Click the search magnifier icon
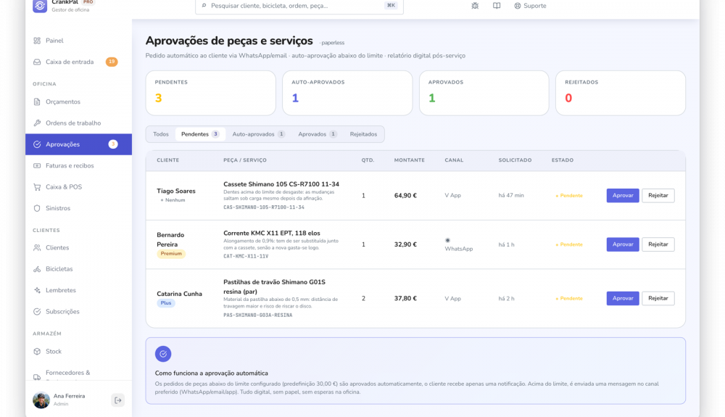Viewport: 725px width, 417px height. click(204, 6)
